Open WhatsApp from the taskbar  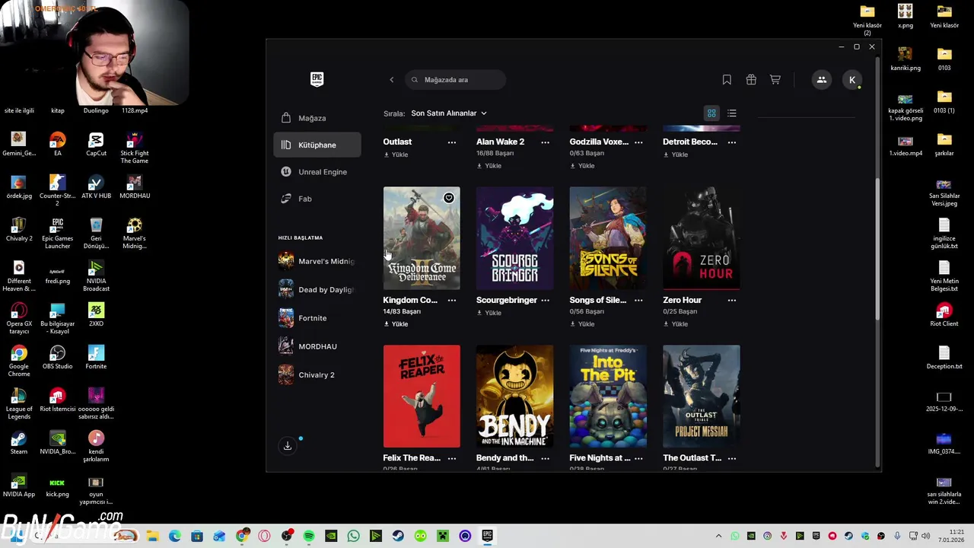(x=353, y=536)
